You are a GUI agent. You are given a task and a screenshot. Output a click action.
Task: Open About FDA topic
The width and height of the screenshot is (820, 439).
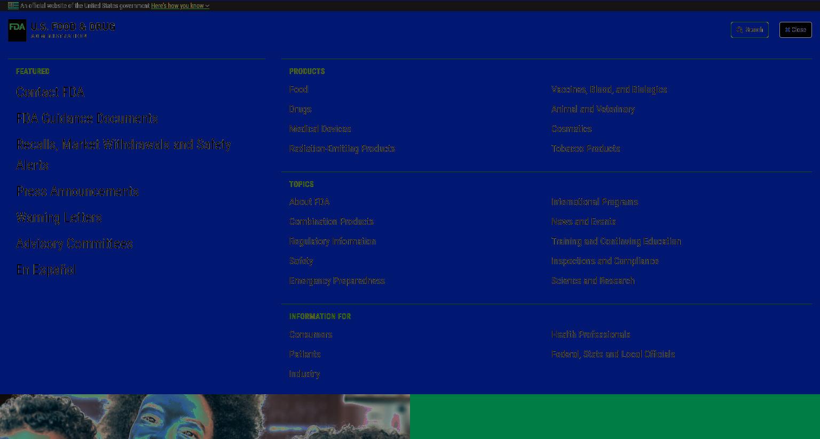[309, 202]
